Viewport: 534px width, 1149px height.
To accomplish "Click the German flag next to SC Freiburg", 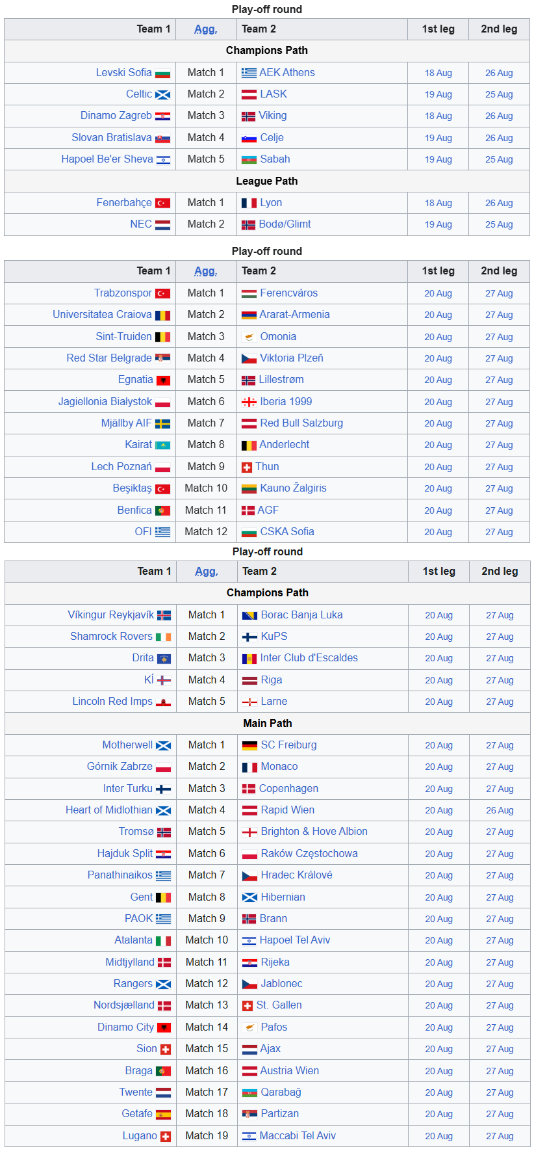I will 249,746.
